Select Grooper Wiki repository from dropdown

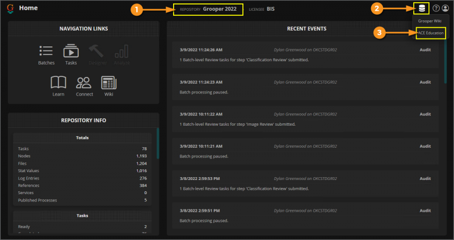click(430, 21)
